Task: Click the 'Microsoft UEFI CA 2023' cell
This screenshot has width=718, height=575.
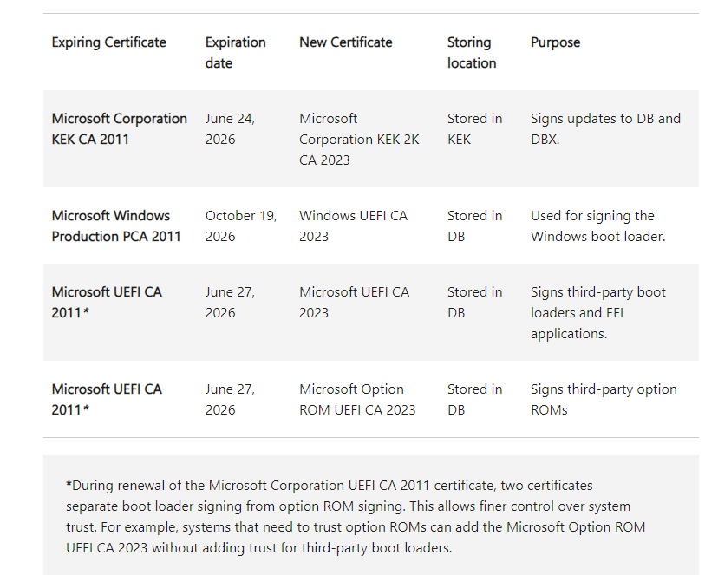Action: (355, 302)
